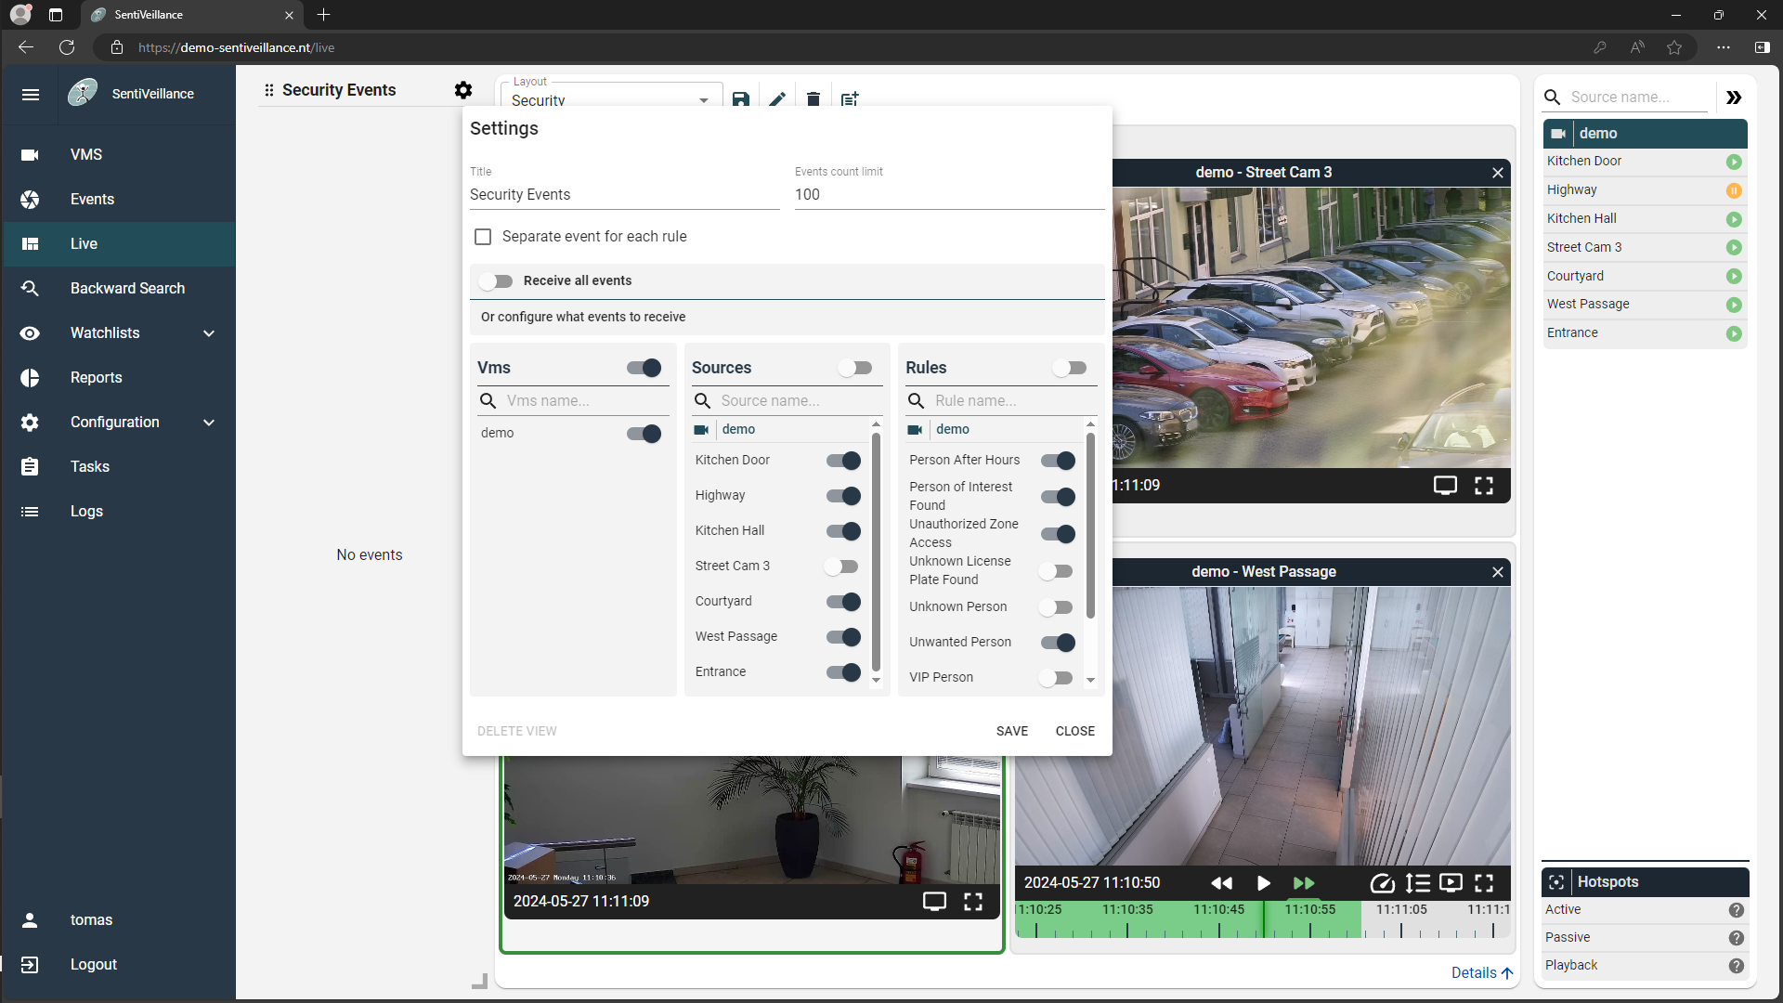The height and width of the screenshot is (1003, 1783).
Task: Fullscreen the West Passage video
Action: (1484, 883)
